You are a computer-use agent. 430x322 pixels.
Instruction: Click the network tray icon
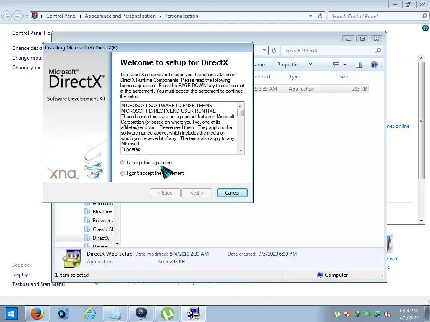[378, 314]
